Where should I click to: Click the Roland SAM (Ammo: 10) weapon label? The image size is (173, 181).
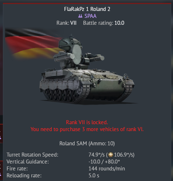coord(87,143)
